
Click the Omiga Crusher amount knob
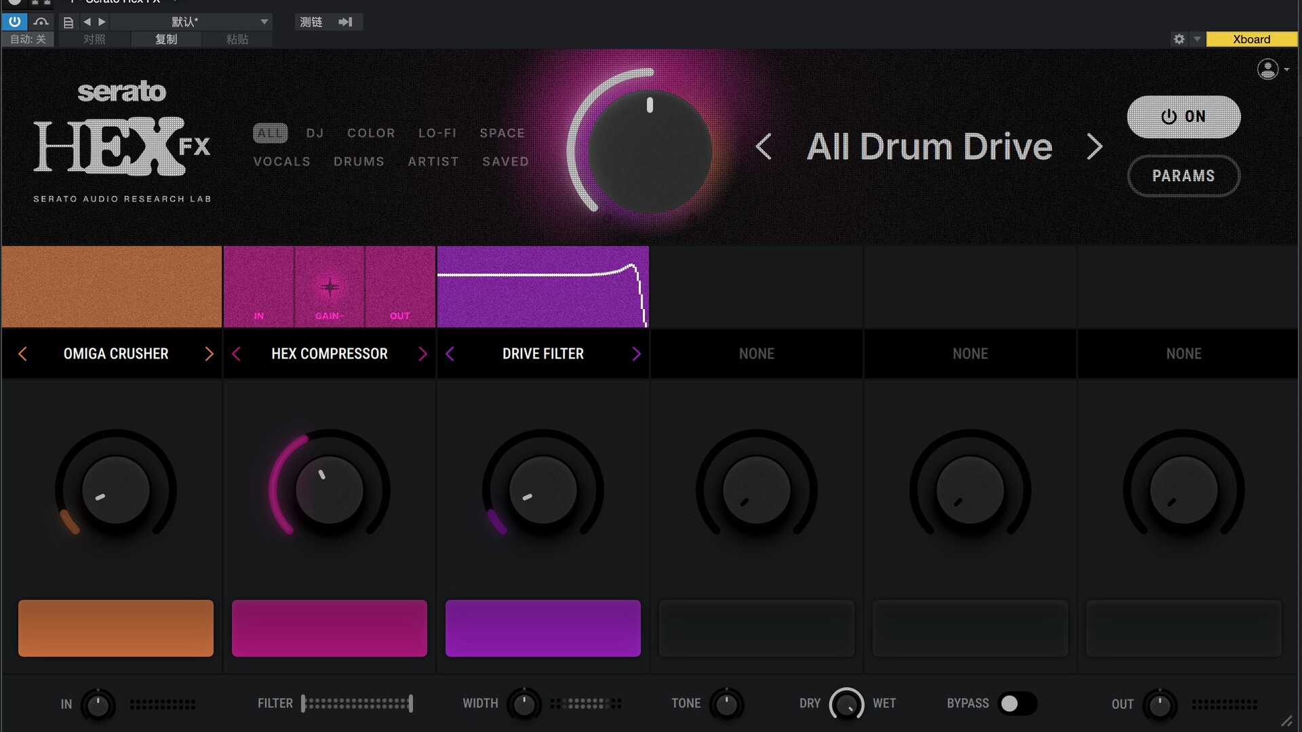click(x=116, y=489)
